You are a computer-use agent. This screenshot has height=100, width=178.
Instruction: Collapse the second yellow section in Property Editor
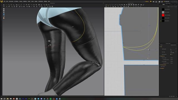pyautogui.click(x=160, y=56)
